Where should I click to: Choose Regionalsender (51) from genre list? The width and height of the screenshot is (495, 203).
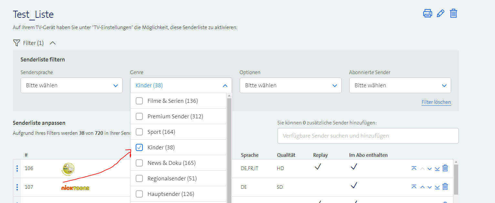pyautogui.click(x=139, y=178)
